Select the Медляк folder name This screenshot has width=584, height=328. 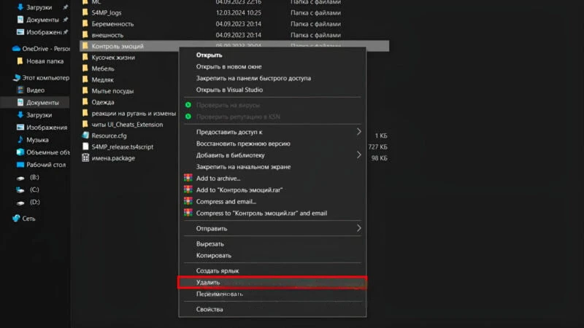(x=102, y=79)
